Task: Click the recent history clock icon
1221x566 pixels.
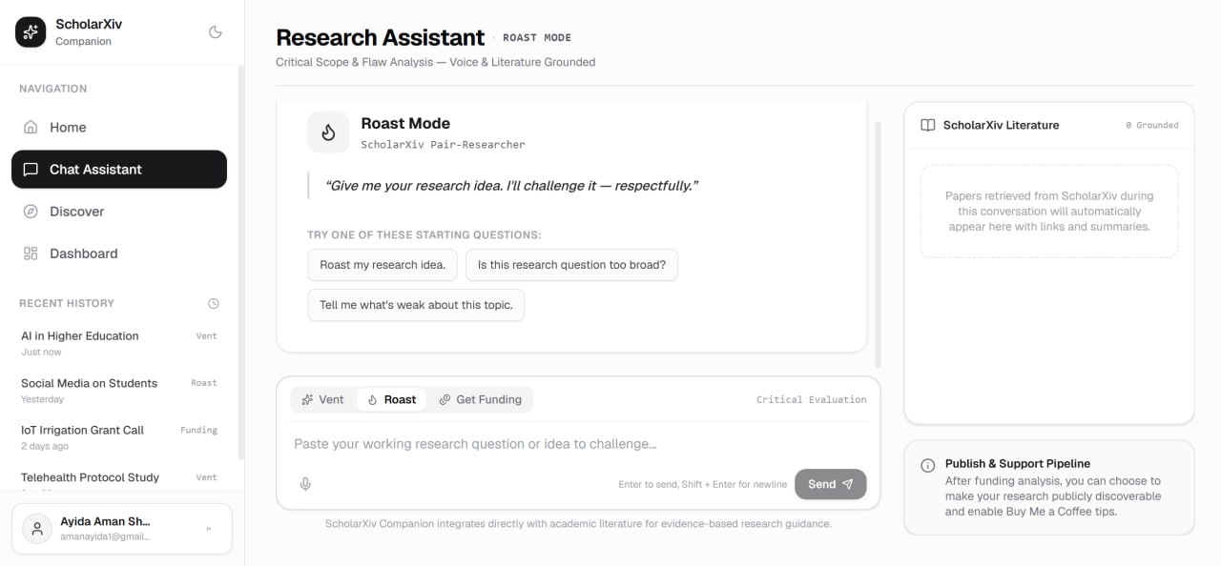Action: pos(214,304)
